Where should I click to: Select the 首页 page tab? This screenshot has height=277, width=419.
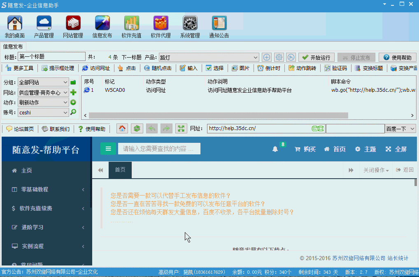point(120,170)
